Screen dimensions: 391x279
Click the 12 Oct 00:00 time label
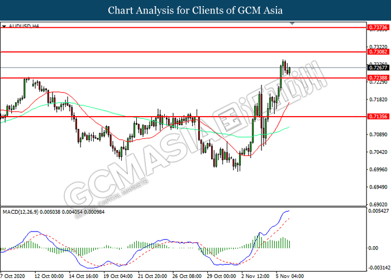49,276
